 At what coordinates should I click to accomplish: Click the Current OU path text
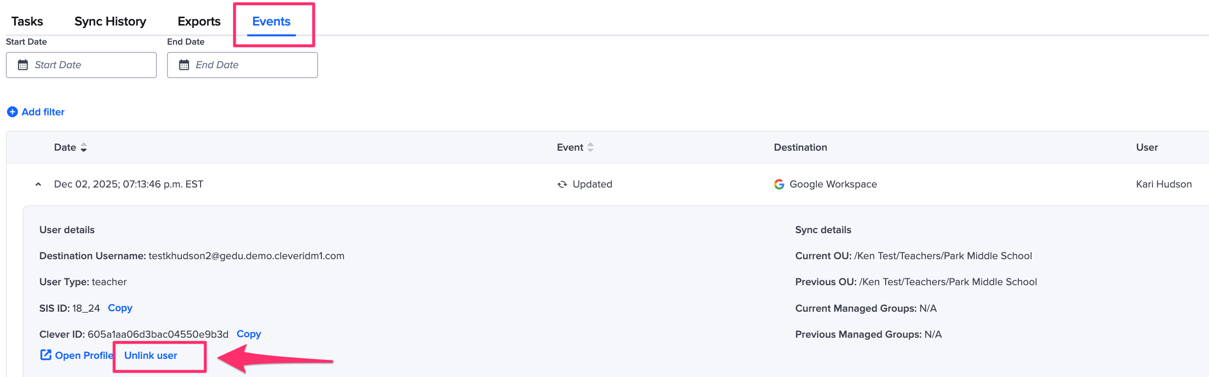point(943,256)
